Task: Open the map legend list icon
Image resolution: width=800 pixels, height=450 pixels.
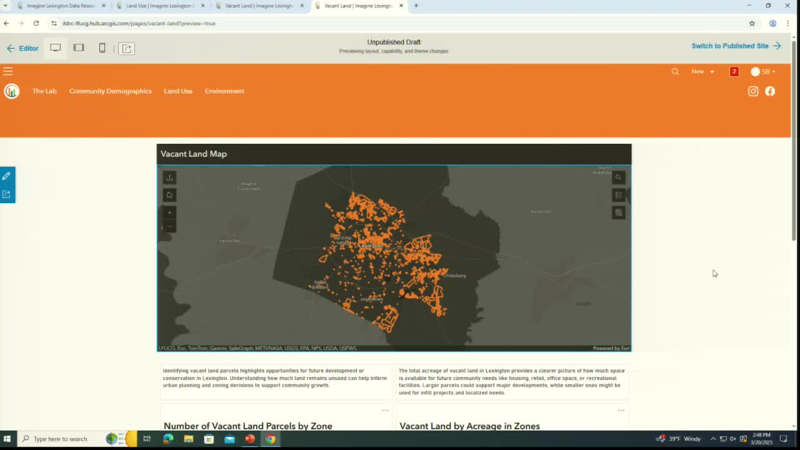Action: coord(618,195)
